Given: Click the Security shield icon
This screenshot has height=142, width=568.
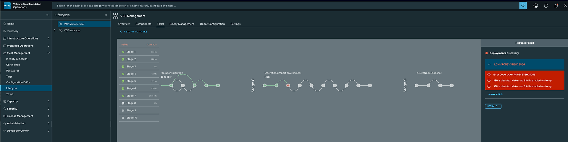Looking at the screenshot, I should coord(5,109).
